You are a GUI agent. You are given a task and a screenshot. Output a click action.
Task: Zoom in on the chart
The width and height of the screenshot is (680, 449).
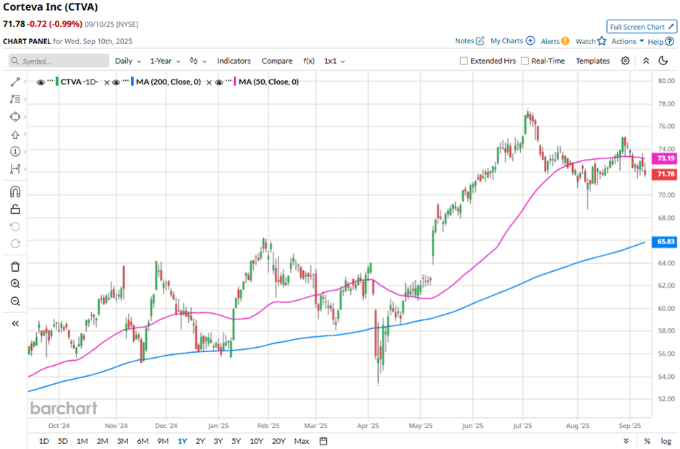coord(14,284)
